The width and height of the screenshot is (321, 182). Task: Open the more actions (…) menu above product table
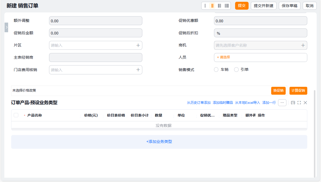coord(282,103)
